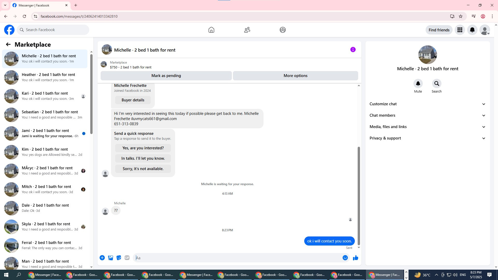Open Jami's unread rental conversation
The height and width of the screenshot is (280, 498).
click(45, 133)
